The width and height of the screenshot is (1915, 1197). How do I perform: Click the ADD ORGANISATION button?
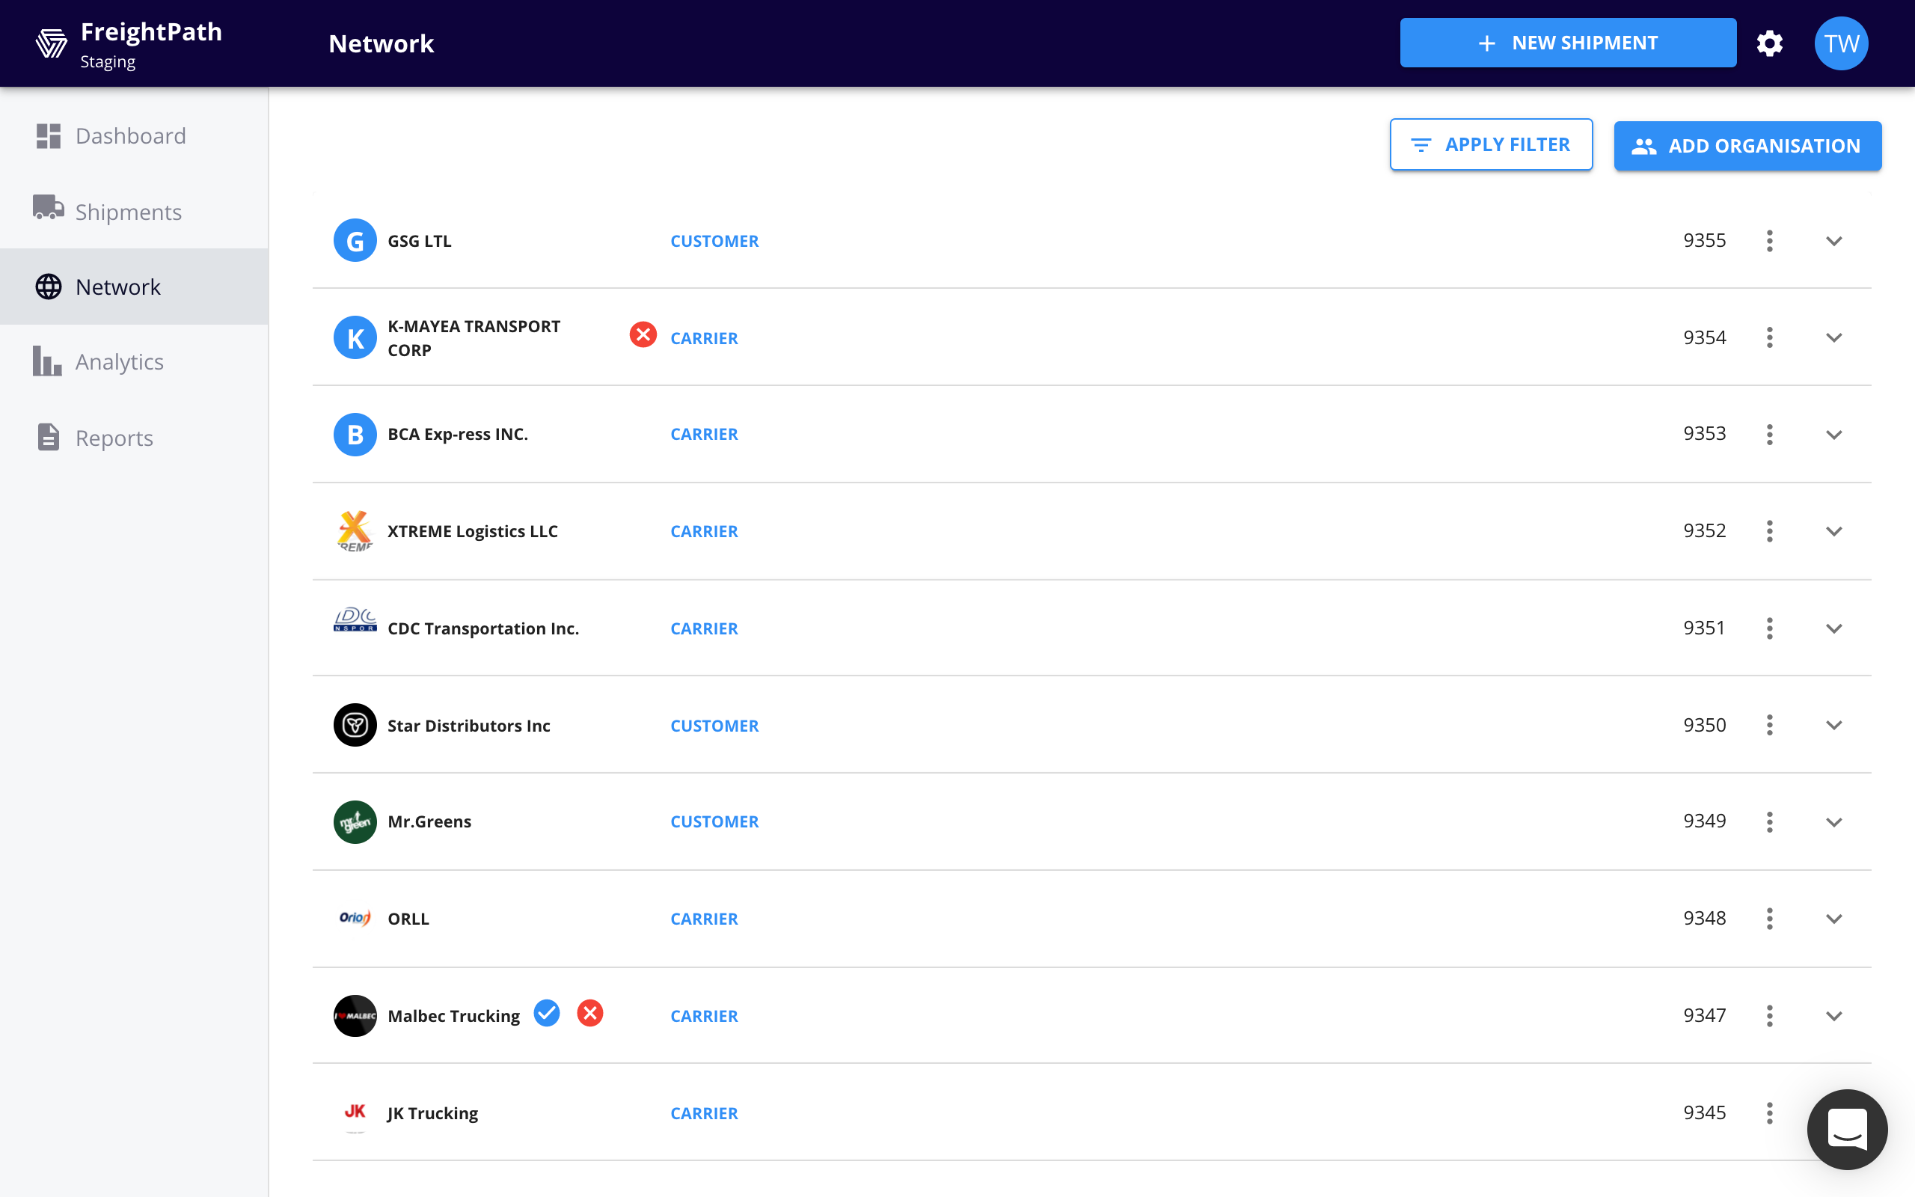coord(1747,146)
